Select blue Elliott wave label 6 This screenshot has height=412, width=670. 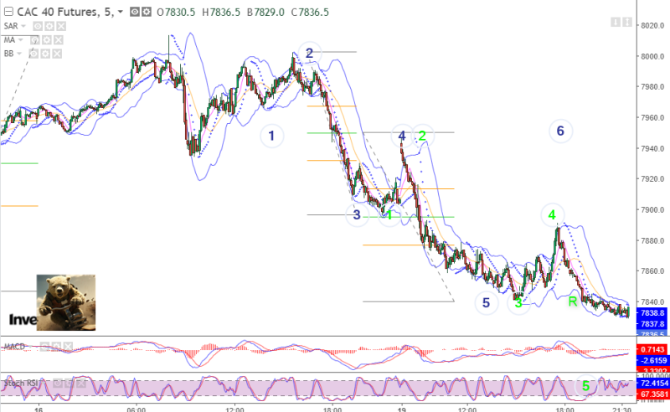(x=560, y=131)
